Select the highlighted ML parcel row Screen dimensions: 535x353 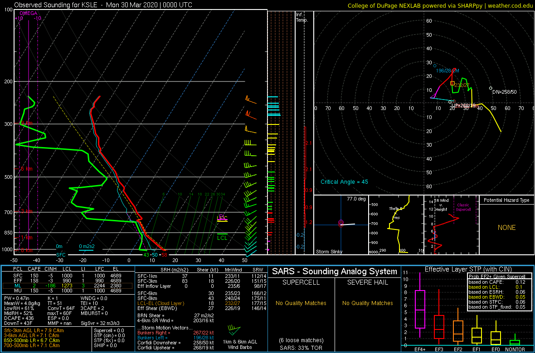[68, 285]
